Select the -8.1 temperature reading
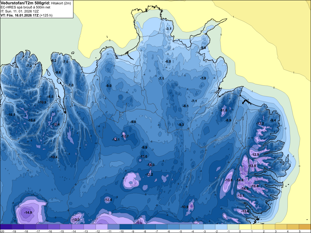 [x=186, y=106]
